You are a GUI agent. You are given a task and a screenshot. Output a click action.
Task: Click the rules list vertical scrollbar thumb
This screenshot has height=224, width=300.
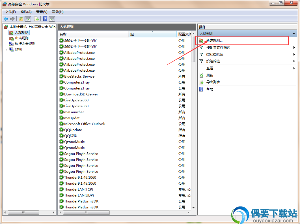click(x=193, y=50)
